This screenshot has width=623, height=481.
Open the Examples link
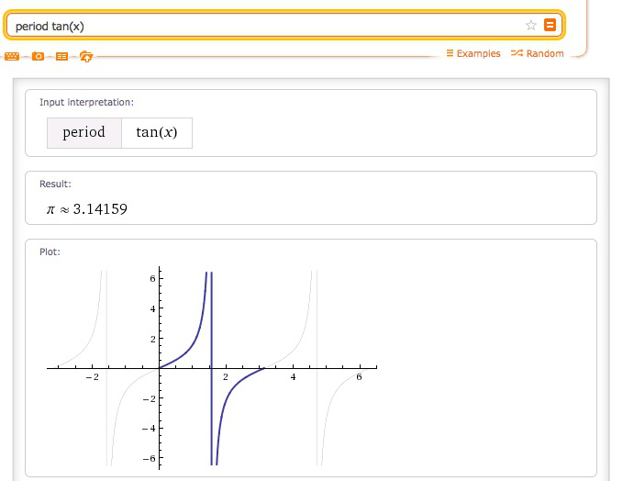coord(473,53)
